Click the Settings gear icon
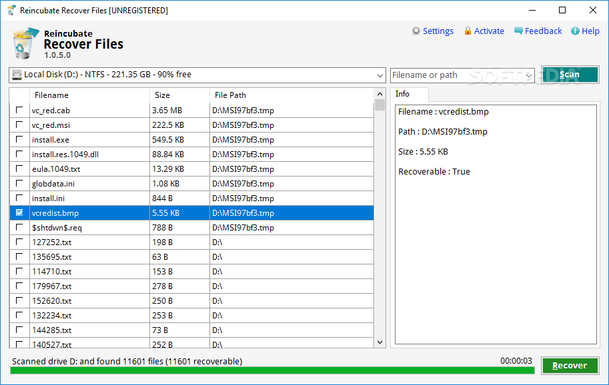609x385 pixels. (x=416, y=31)
